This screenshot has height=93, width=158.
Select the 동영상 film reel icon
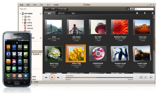coord(25,23)
